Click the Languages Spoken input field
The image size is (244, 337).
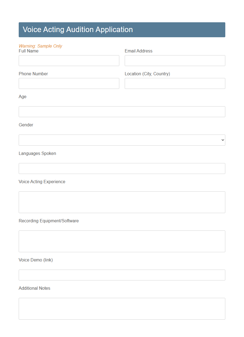tap(122, 168)
